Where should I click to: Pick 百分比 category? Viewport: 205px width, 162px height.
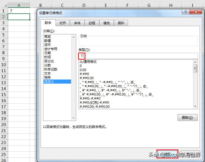[57, 61]
